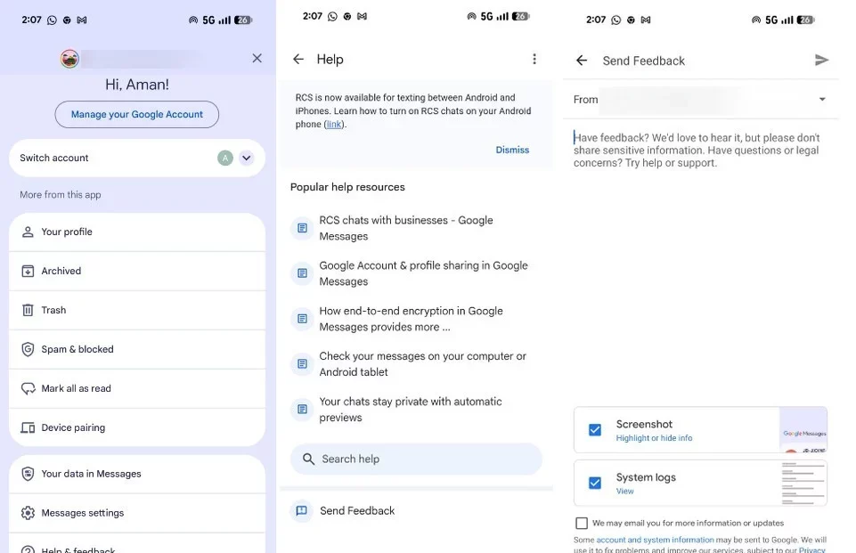The height and width of the screenshot is (553, 856).
Task: Open Your profile in the Messages menu
Action: tap(65, 232)
